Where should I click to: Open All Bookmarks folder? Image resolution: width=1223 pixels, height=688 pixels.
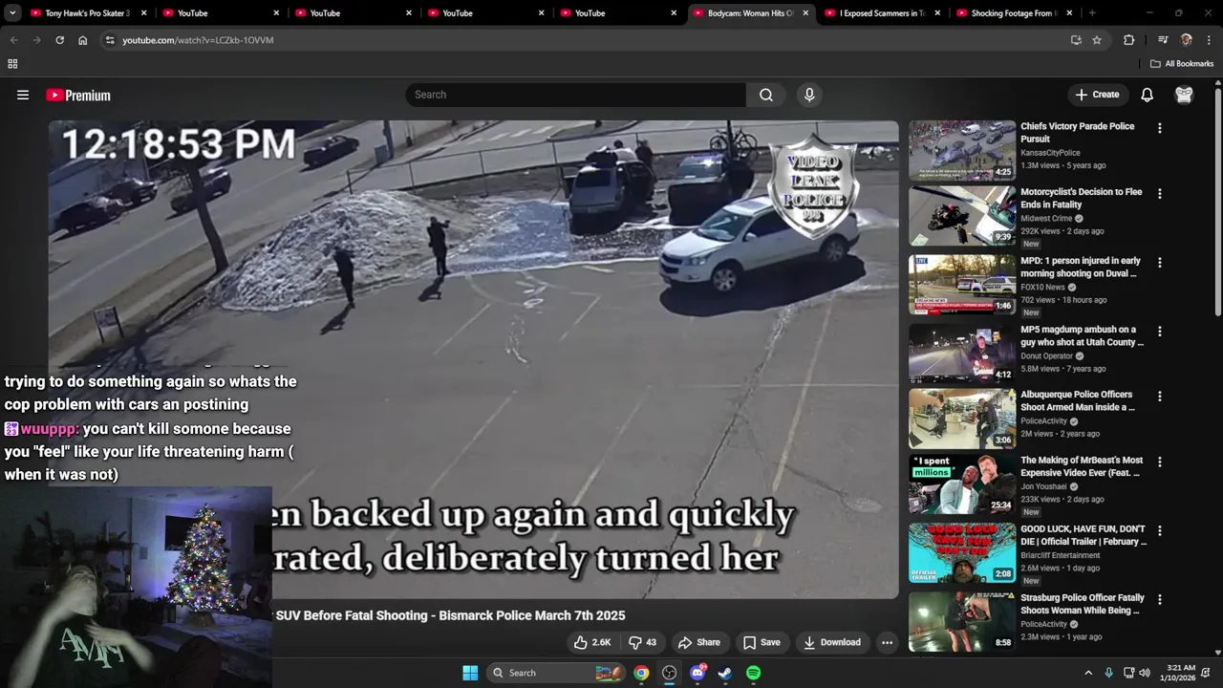tap(1182, 64)
